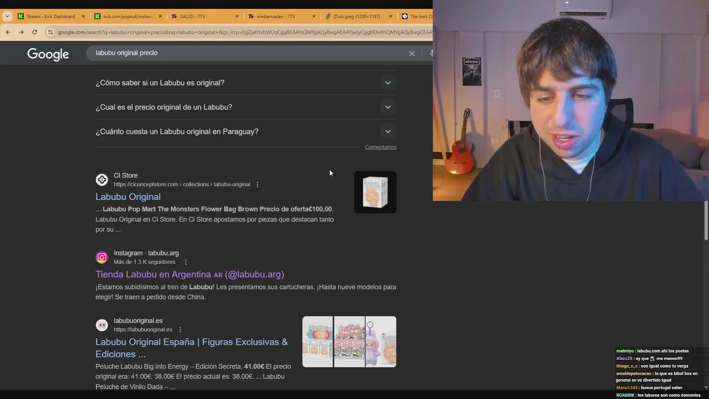This screenshot has width=709, height=399.
Task: Reload the page with refresh icon
Action: click(x=34, y=32)
